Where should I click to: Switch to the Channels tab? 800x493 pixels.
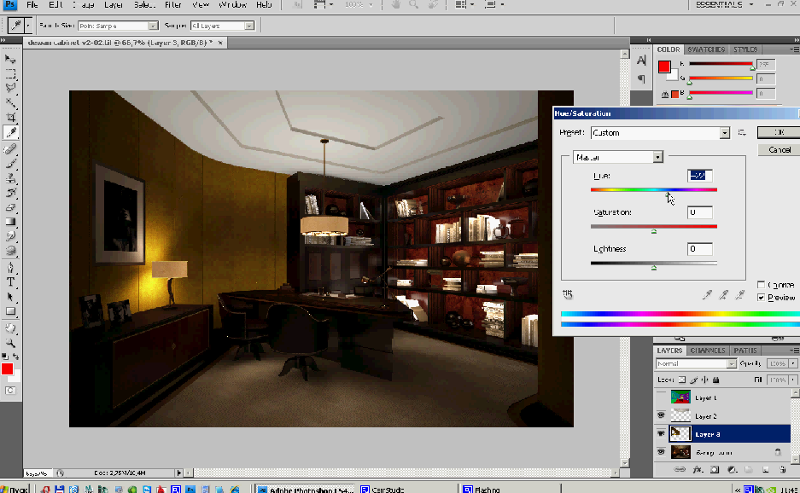tap(708, 351)
